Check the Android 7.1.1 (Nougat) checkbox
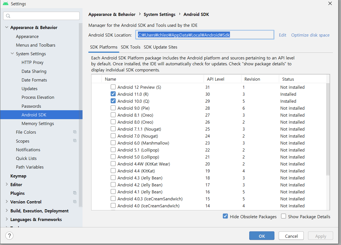 coord(113,129)
